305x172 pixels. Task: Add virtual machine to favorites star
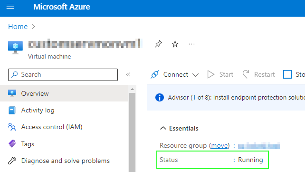click(x=175, y=44)
